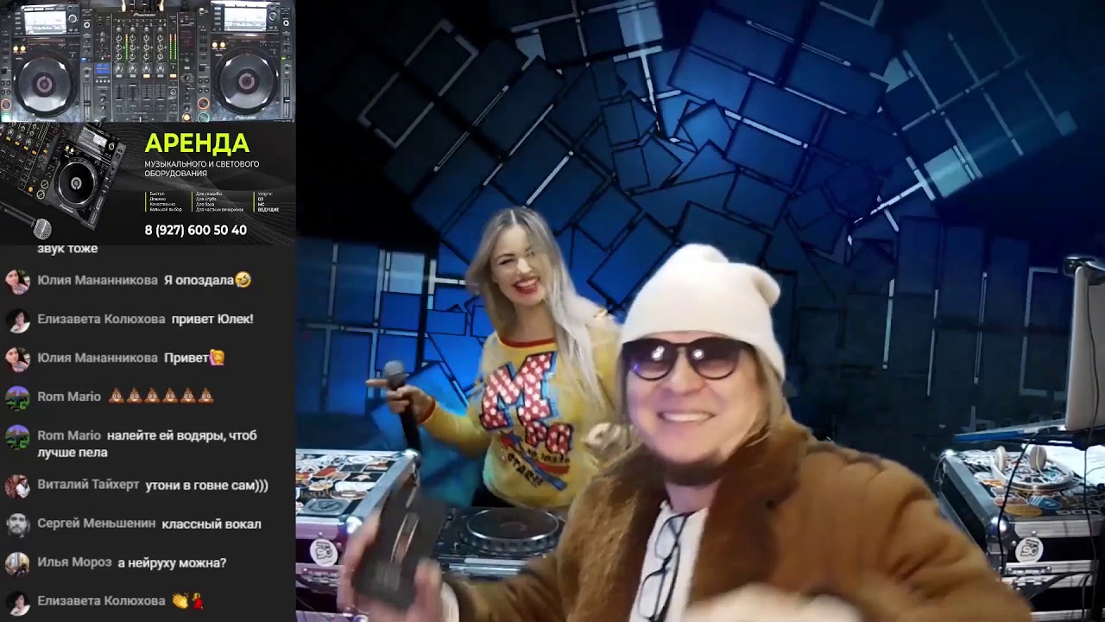This screenshot has height=622, width=1105.
Task: Select the "Я опоздала" message text
Action: point(199,280)
